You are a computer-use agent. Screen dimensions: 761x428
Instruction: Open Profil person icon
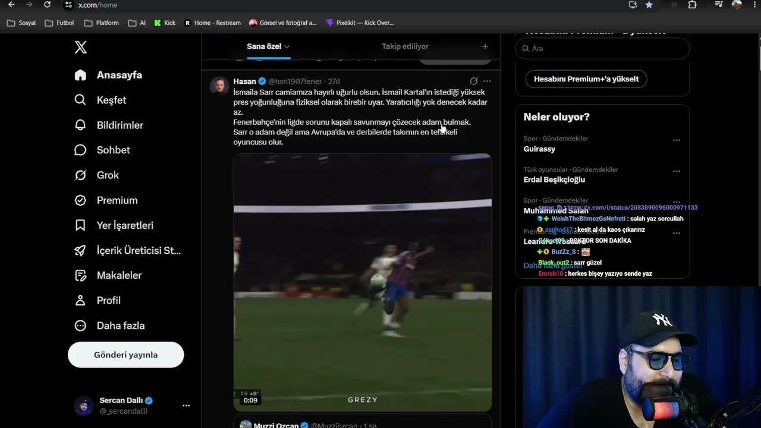(x=80, y=300)
